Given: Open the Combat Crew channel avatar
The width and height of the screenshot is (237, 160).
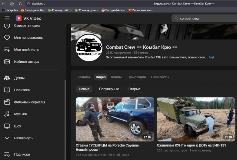Looking at the screenshot, I should point(89,48).
